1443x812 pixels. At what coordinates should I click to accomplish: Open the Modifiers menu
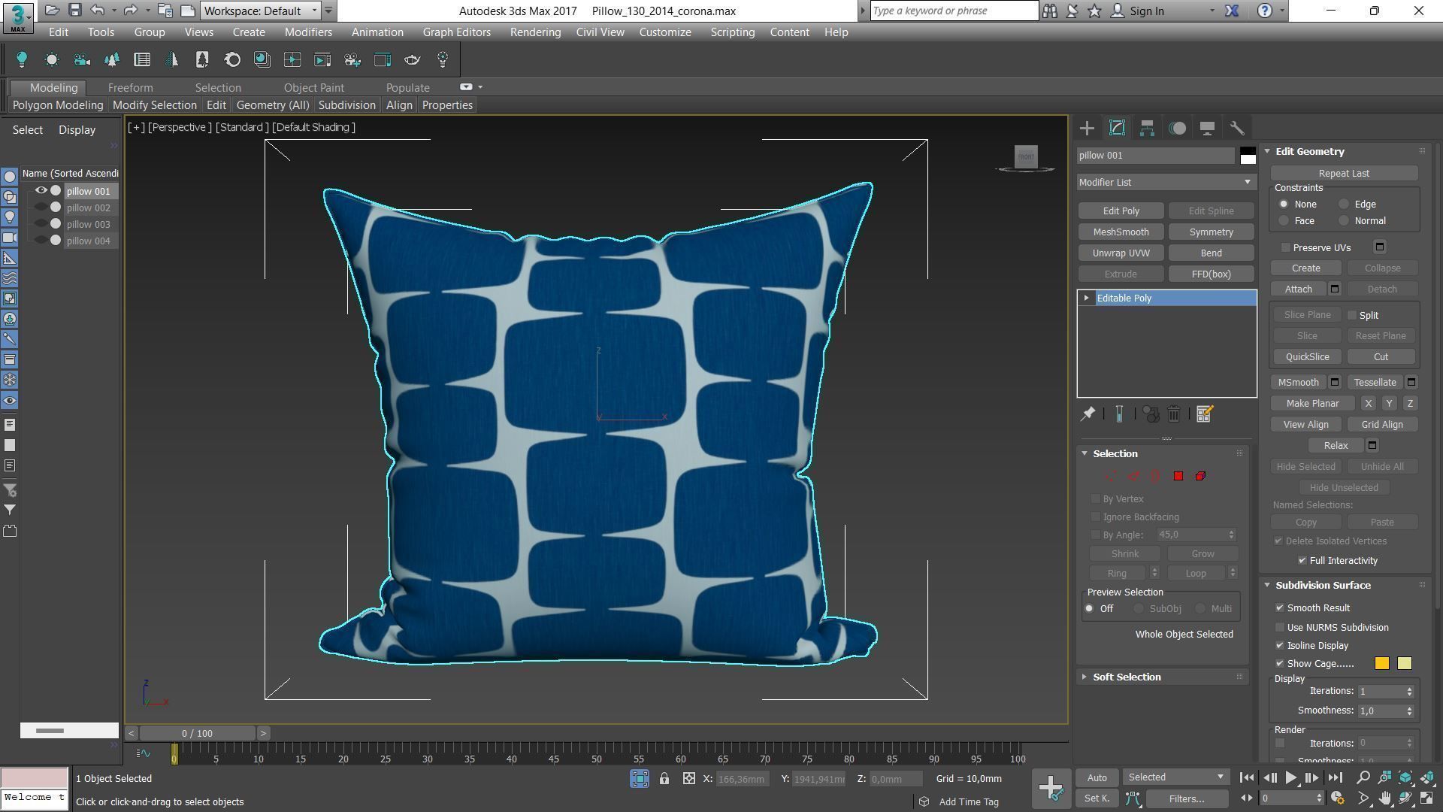(308, 32)
